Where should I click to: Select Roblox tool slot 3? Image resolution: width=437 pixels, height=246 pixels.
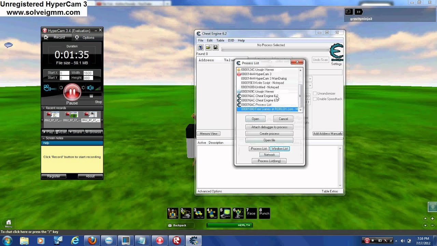(199, 213)
